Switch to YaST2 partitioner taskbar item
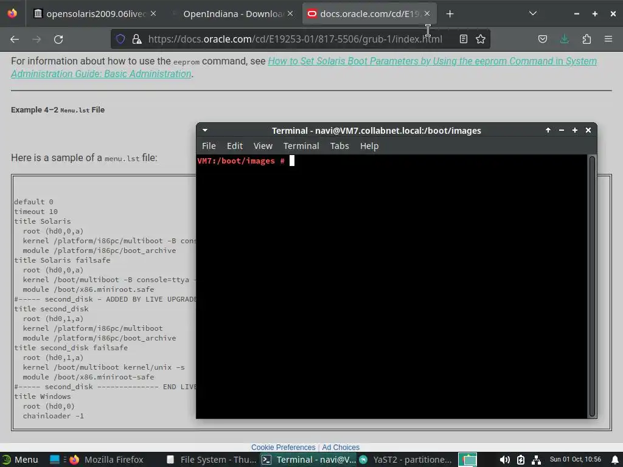The width and height of the screenshot is (623, 467). click(x=405, y=460)
